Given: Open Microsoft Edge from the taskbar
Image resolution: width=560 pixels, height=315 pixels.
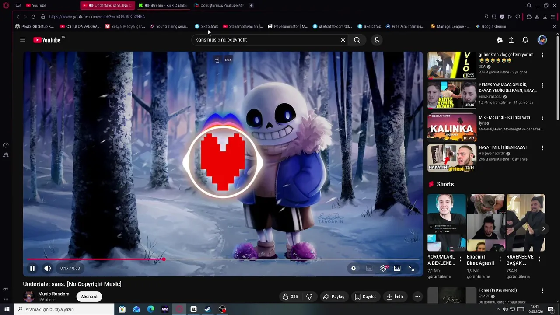Looking at the screenshot, I should (151, 309).
